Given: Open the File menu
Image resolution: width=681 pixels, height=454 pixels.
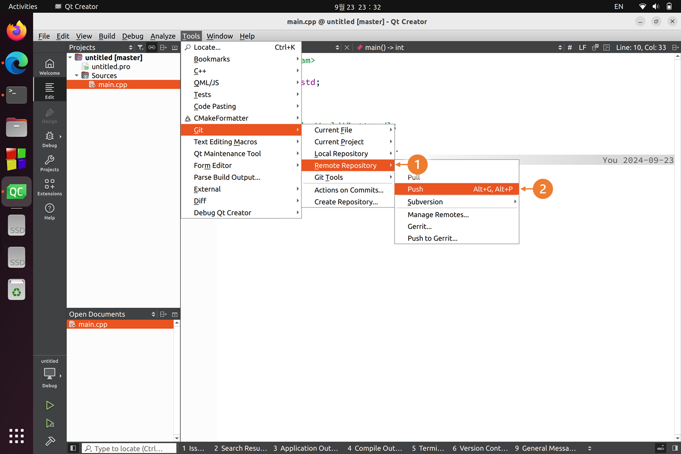Looking at the screenshot, I should [44, 36].
